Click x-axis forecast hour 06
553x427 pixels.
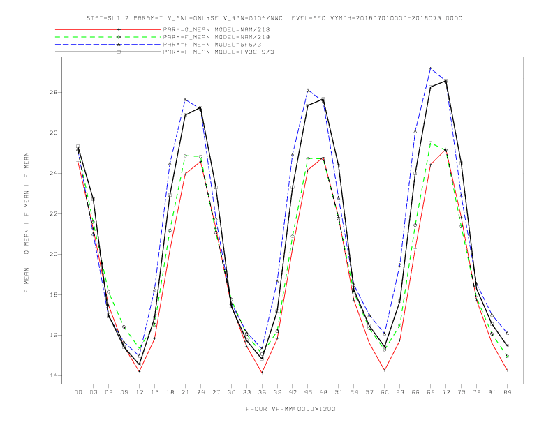click(109, 392)
